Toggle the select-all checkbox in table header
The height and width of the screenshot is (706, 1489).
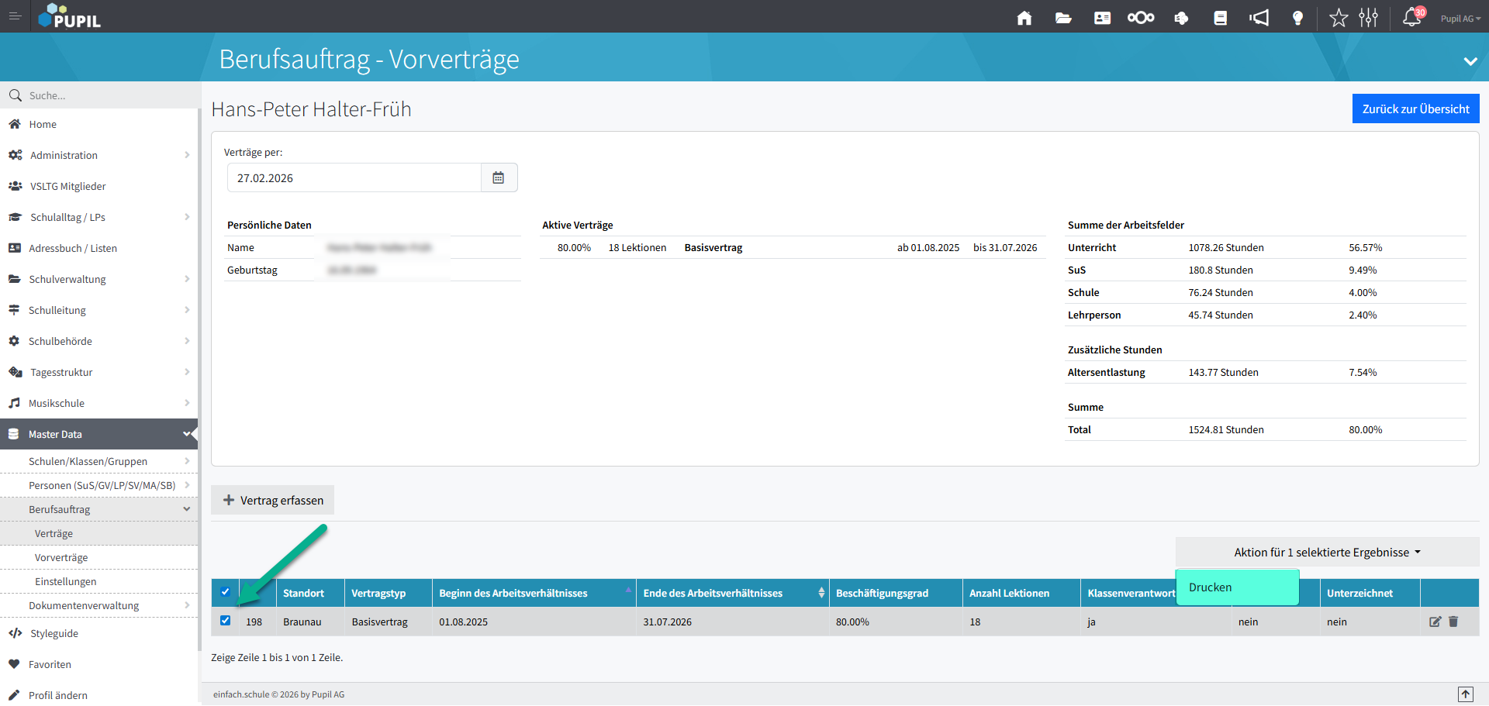tap(226, 592)
